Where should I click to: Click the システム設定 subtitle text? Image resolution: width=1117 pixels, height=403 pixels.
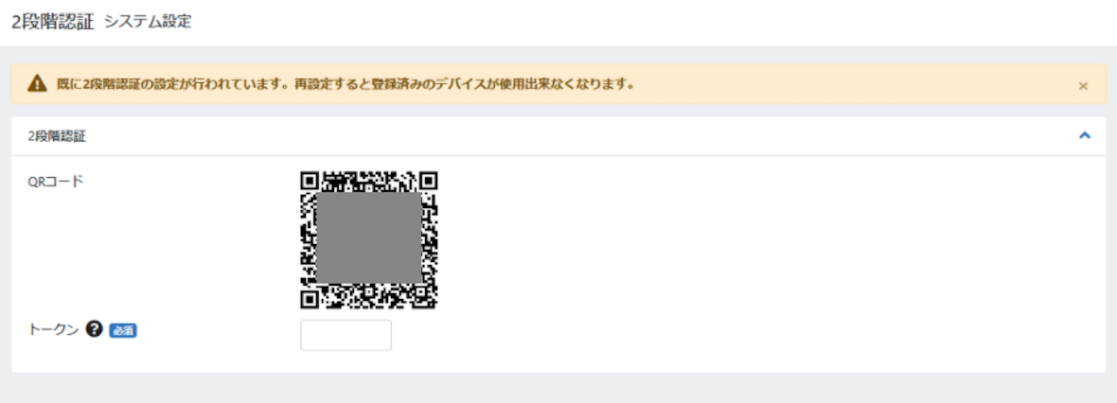click(x=148, y=22)
